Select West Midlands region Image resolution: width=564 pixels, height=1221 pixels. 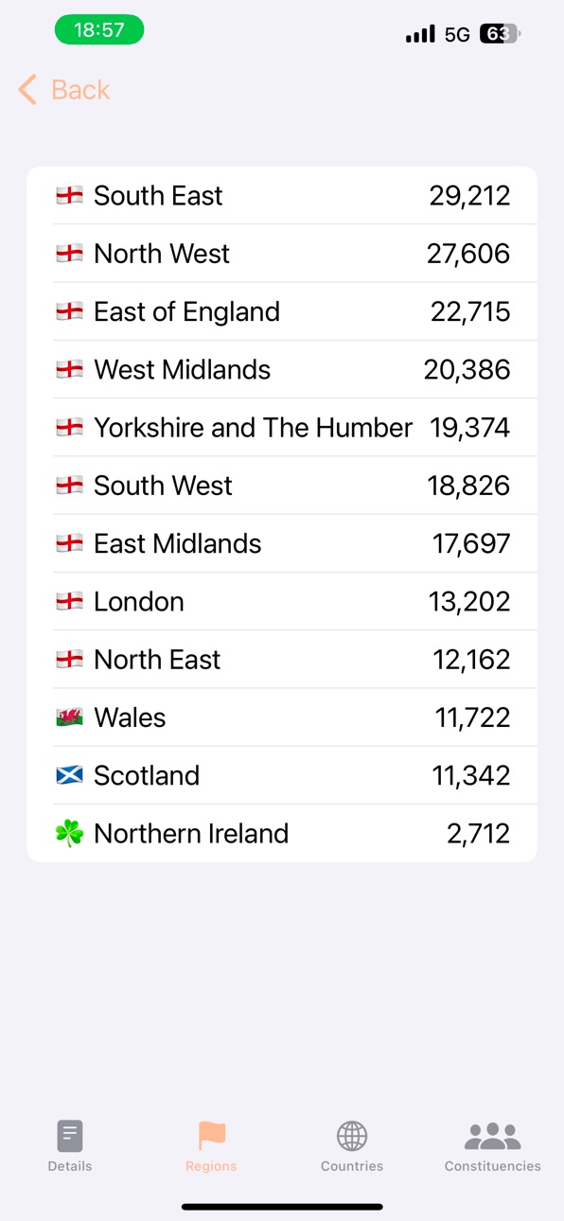[282, 369]
